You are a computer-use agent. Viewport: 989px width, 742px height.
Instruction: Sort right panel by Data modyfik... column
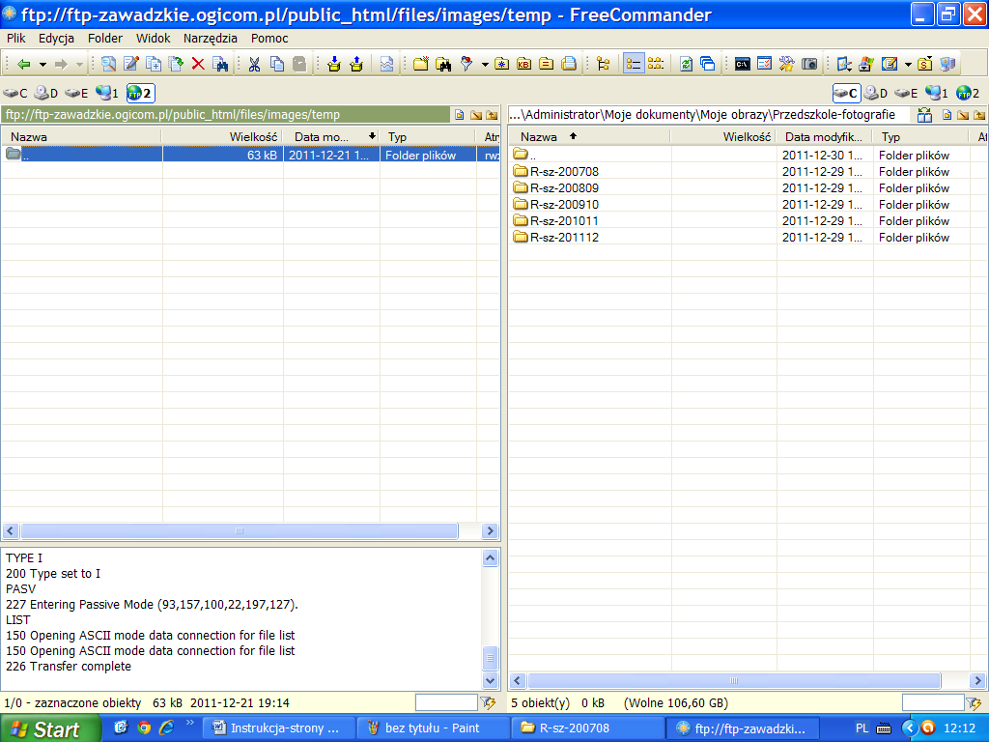(x=825, y=136)
